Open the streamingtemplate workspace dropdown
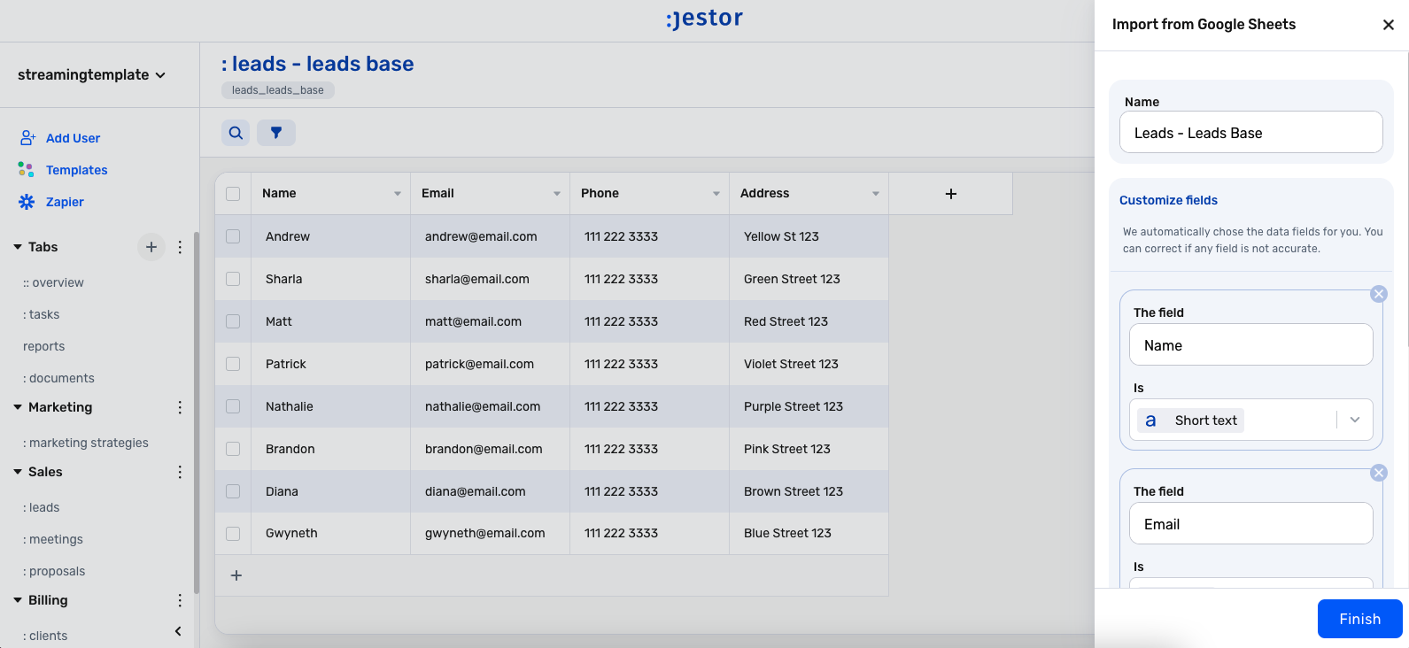 (91, 75)
